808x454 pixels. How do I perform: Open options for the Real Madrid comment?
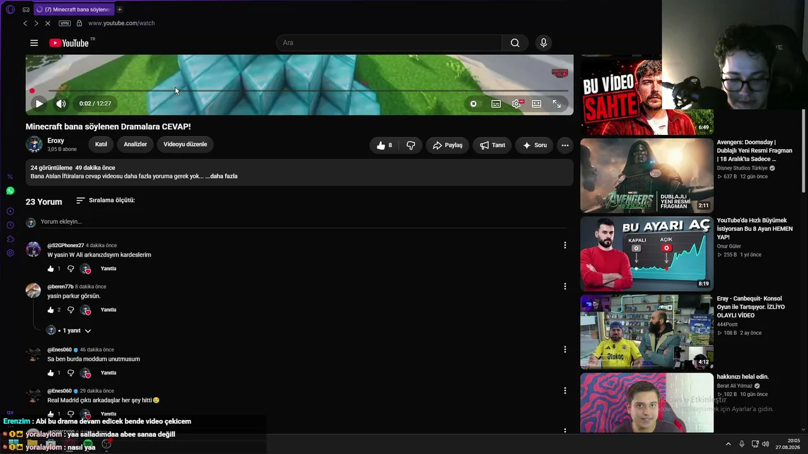click(565, 390)
